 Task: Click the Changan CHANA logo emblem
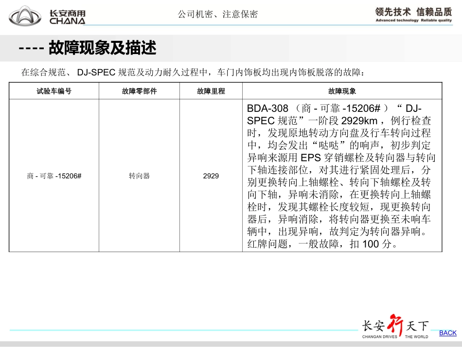(x=25, y=16)
